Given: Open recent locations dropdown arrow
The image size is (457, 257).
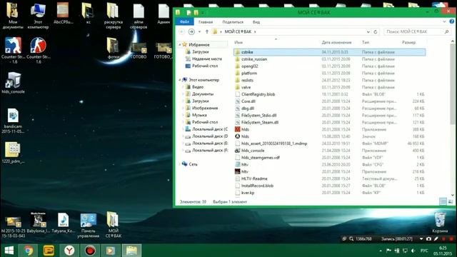Looking at the screenshot, I should click(199, 31).
